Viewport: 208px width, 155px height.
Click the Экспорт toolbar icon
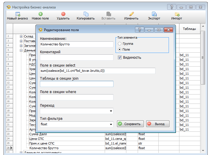click(x=154, y=14)
